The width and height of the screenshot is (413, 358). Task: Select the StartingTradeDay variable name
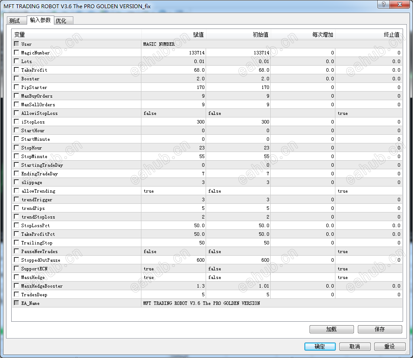(42, 165)
